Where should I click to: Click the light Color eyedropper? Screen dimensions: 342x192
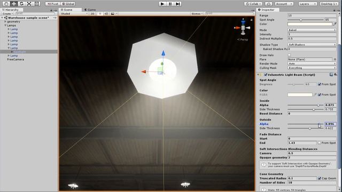335,24
